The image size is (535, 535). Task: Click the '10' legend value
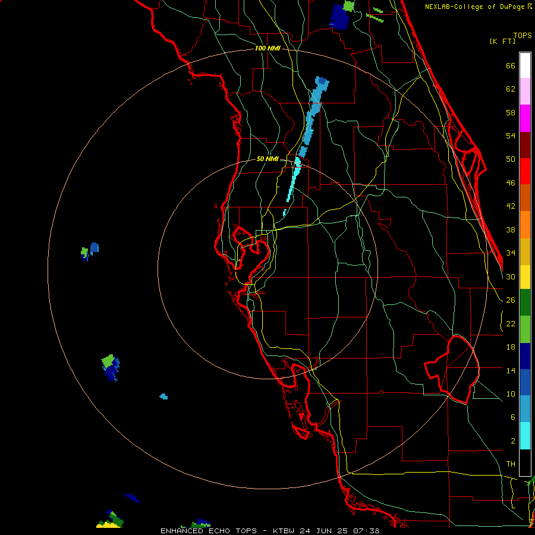(x=511, y=394)
